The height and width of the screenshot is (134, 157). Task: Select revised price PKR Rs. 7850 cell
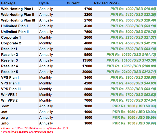[x=125, y=100]
